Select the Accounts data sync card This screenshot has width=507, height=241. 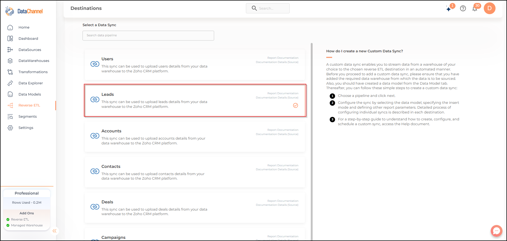point(195,137)
